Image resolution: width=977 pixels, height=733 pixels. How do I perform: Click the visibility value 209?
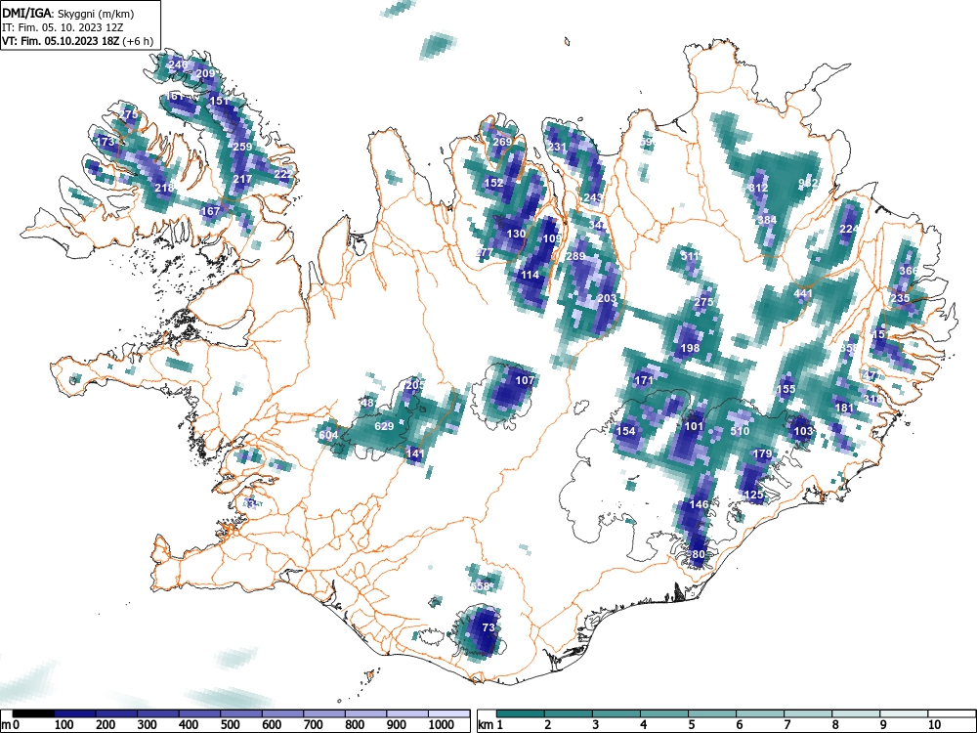pos(205,73)
